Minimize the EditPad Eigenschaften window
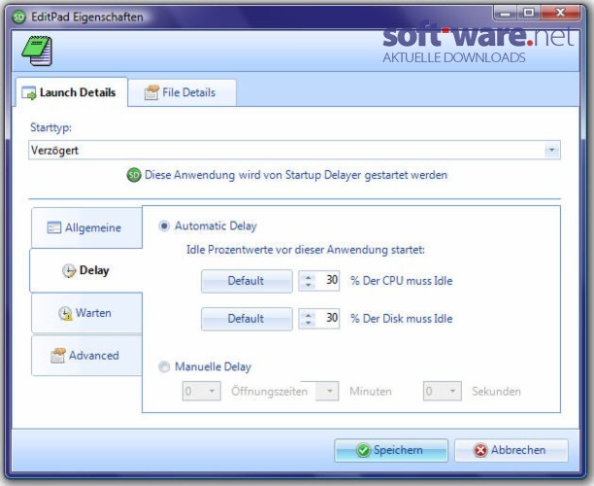 (x=505, y=14)
